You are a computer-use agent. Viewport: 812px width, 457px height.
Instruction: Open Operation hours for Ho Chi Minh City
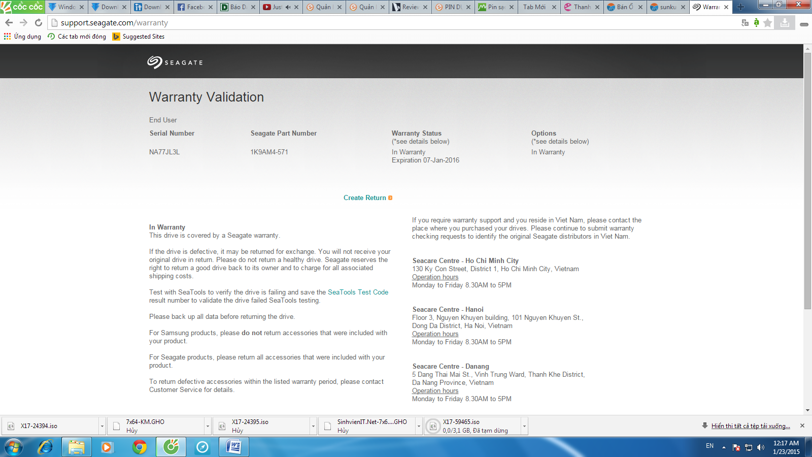435,277
